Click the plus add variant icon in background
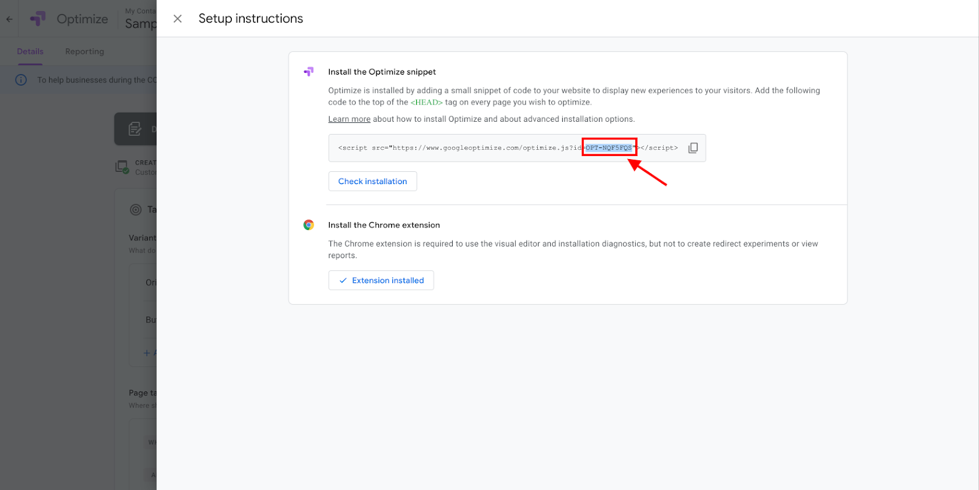The image size is (979, 490). pyautogui.click(x=146, y=353)
